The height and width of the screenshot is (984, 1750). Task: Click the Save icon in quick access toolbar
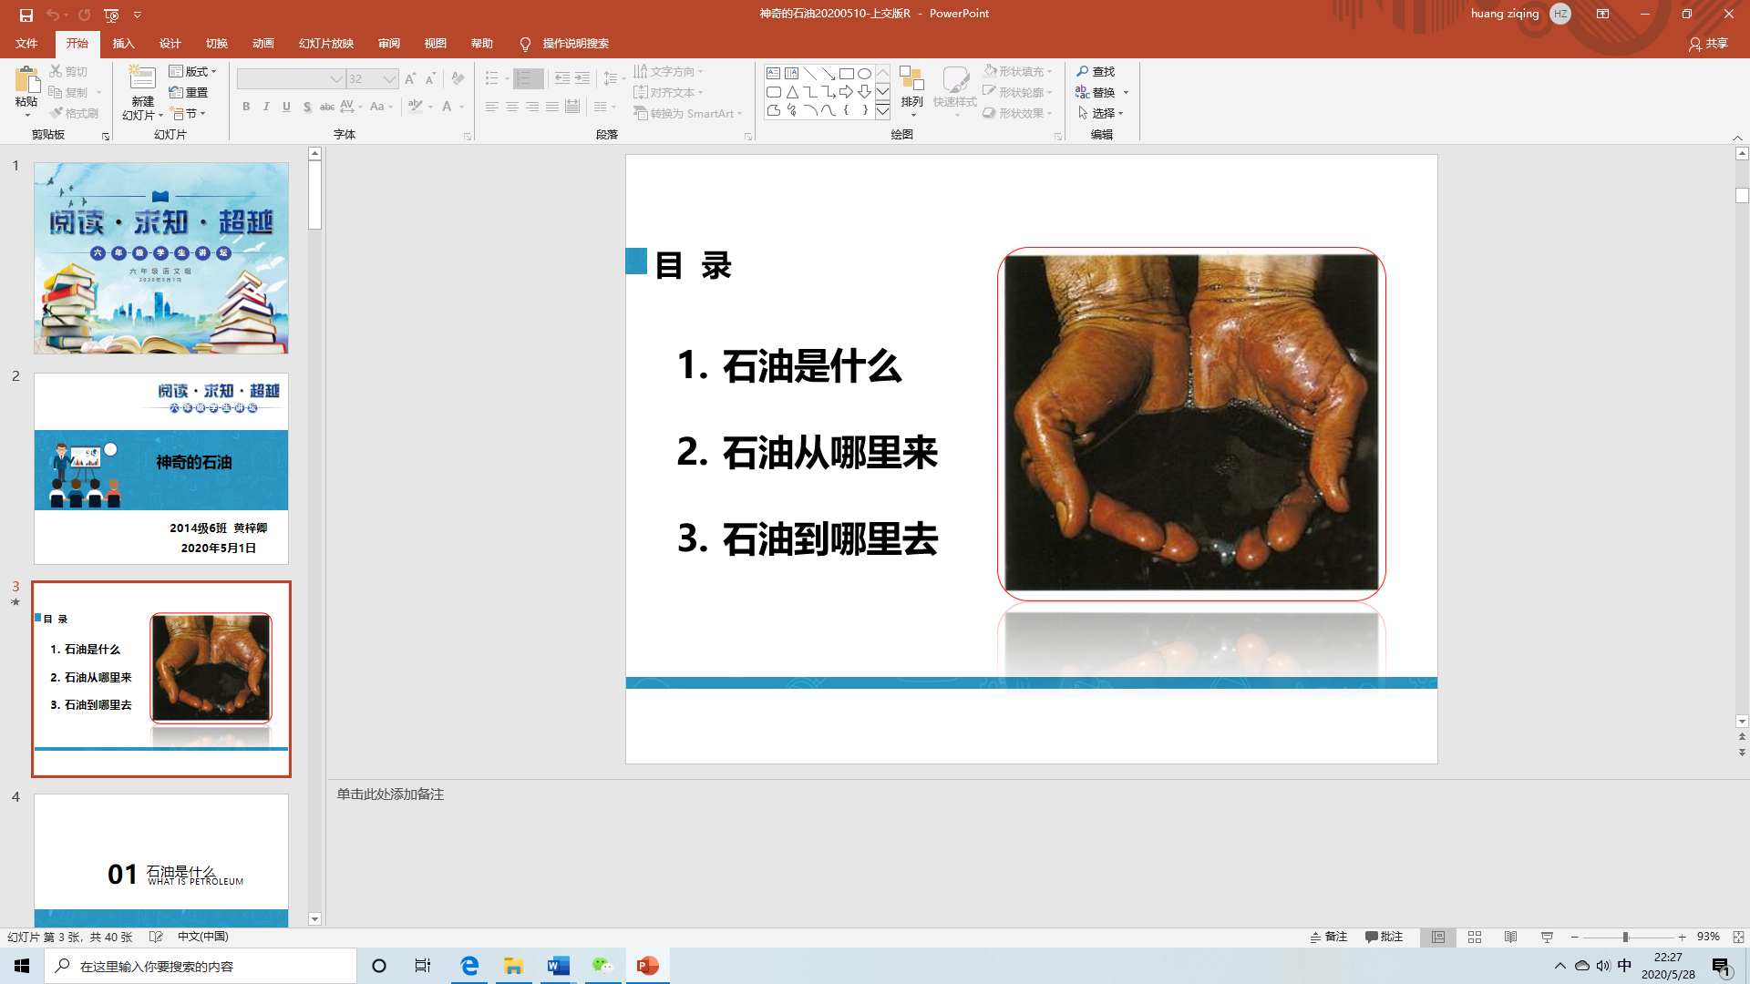tap(26, 15)
